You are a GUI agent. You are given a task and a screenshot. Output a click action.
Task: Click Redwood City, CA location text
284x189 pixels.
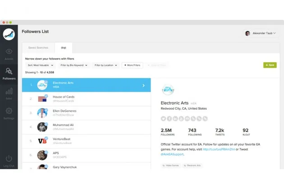coord(183,108)
